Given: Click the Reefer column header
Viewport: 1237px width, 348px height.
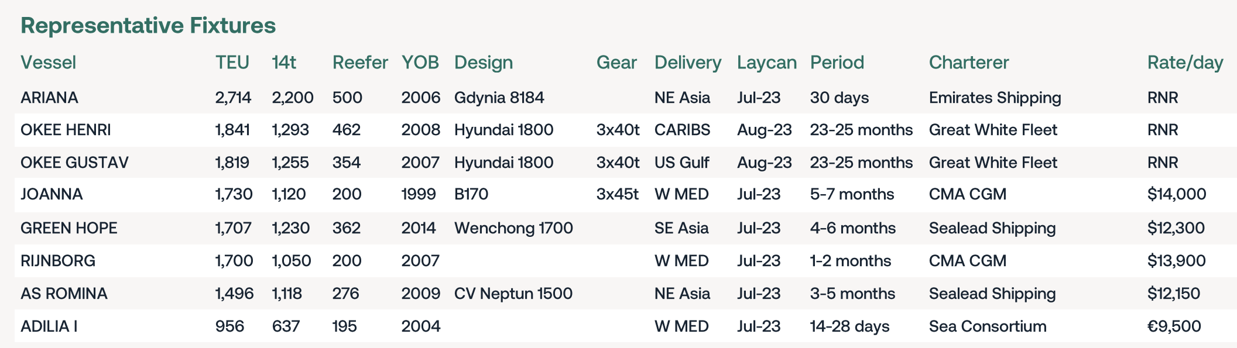Looking at the screenshot, I should [360, 63].
